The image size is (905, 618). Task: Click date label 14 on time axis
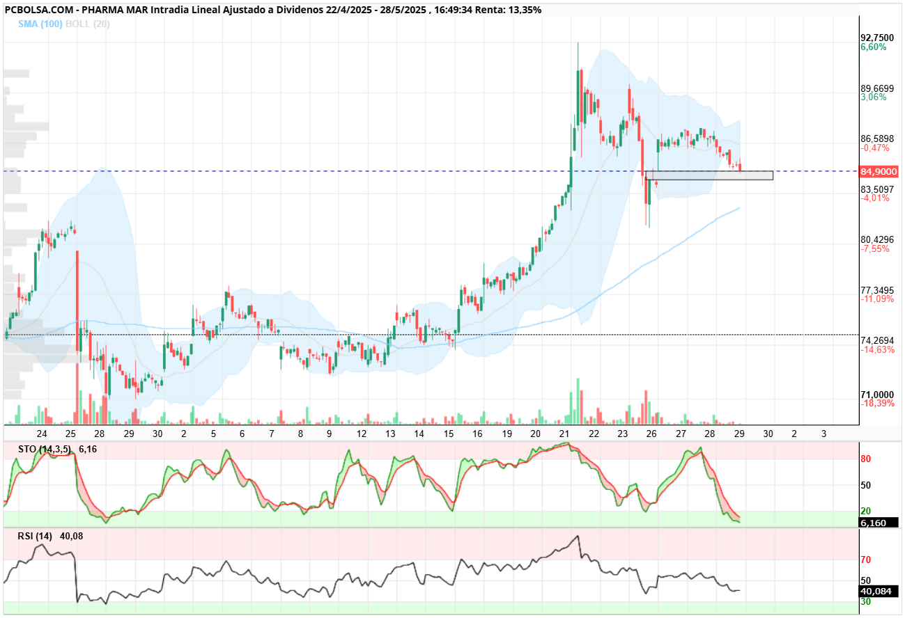[419, 434]
